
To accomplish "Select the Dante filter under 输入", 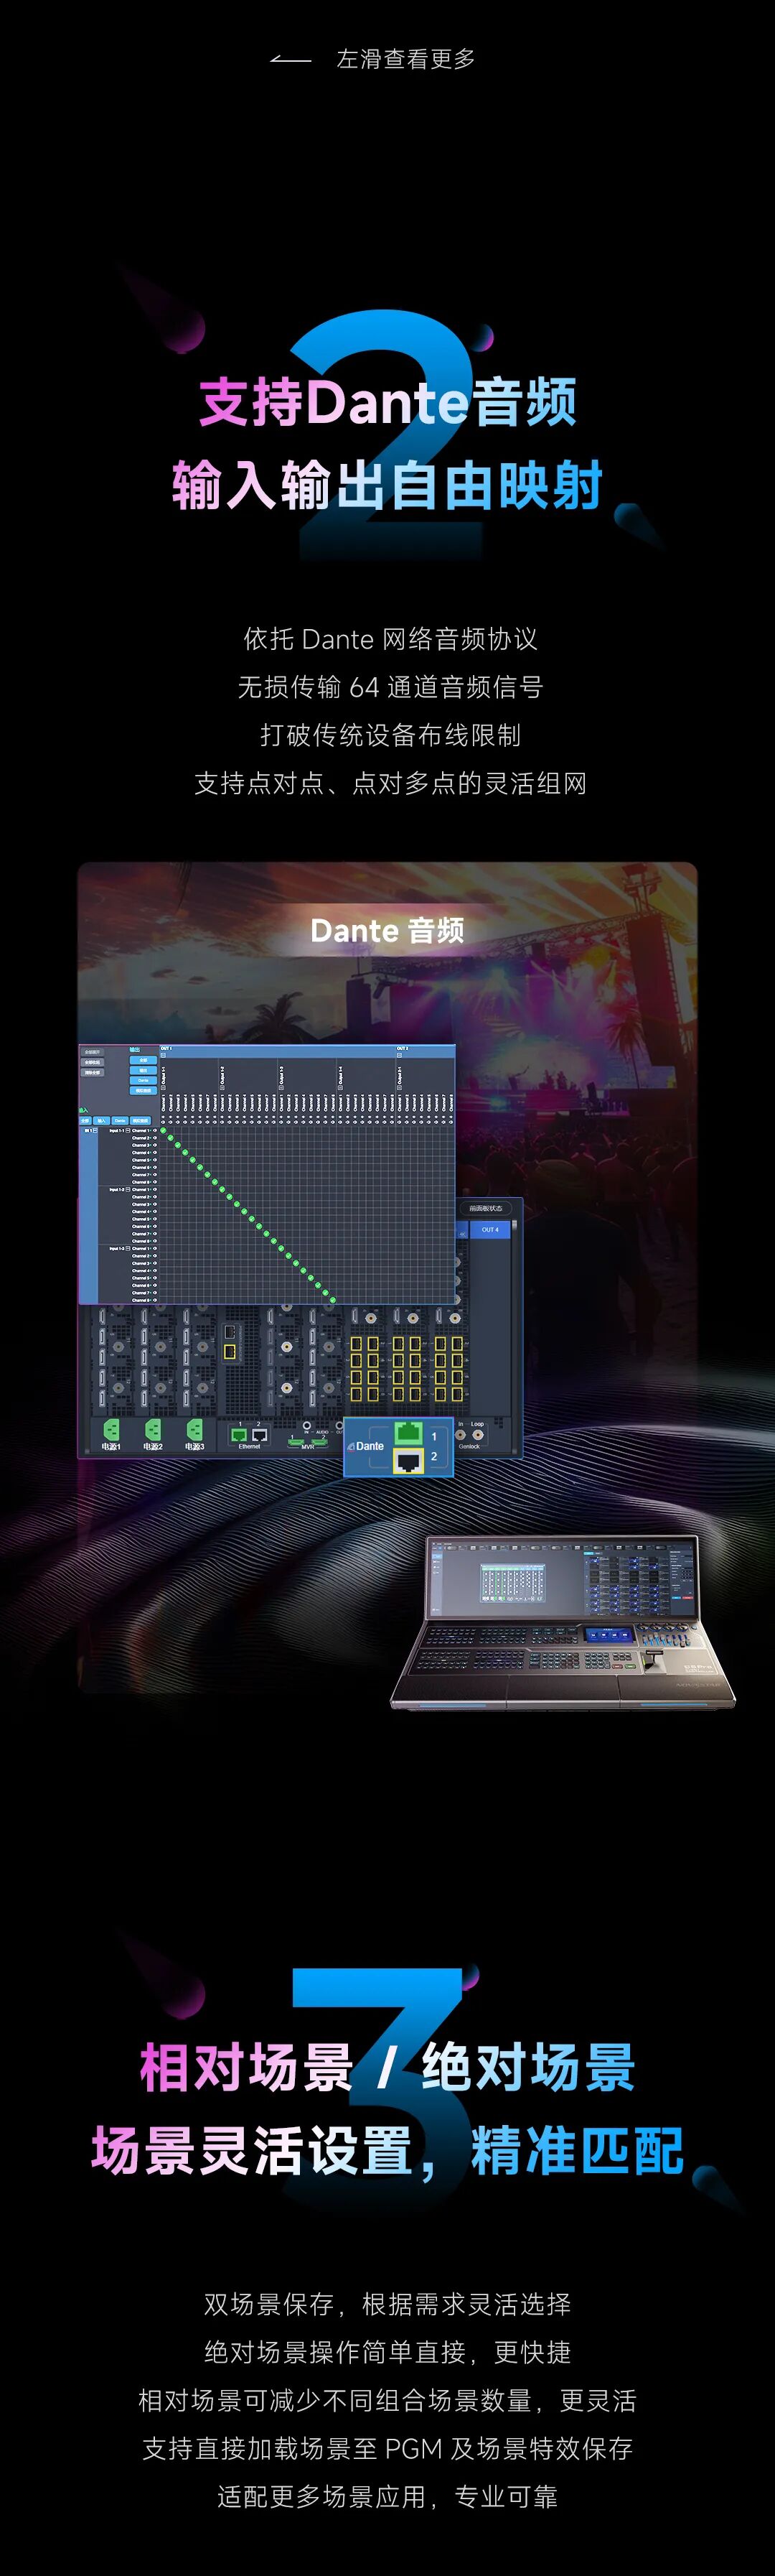I will [x=120, y=1121].
